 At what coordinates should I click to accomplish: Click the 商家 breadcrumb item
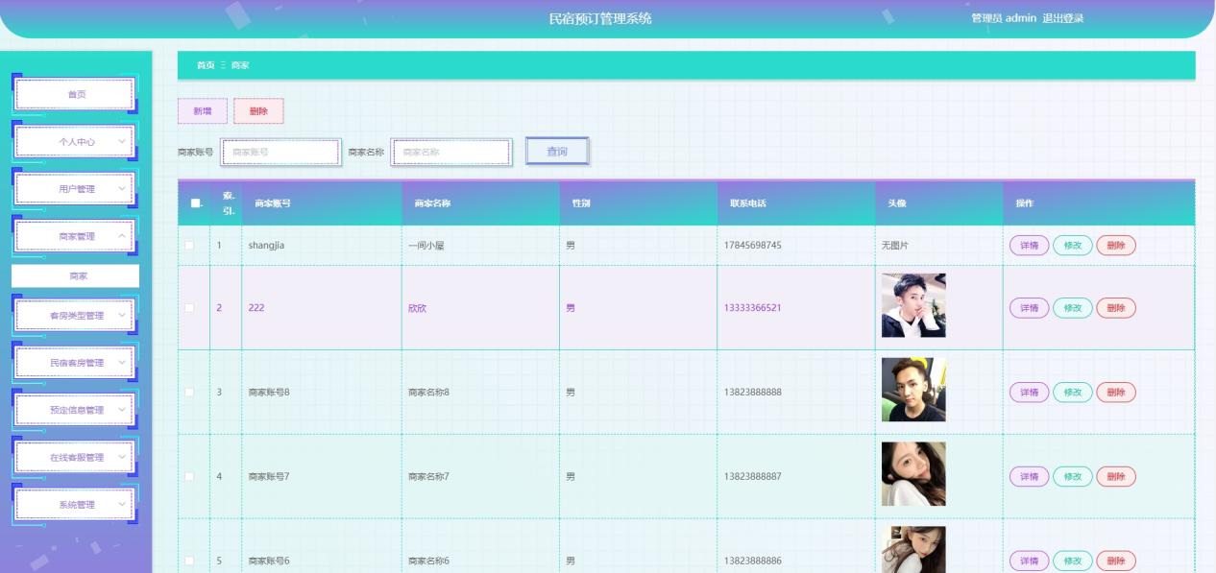[240, 65]
